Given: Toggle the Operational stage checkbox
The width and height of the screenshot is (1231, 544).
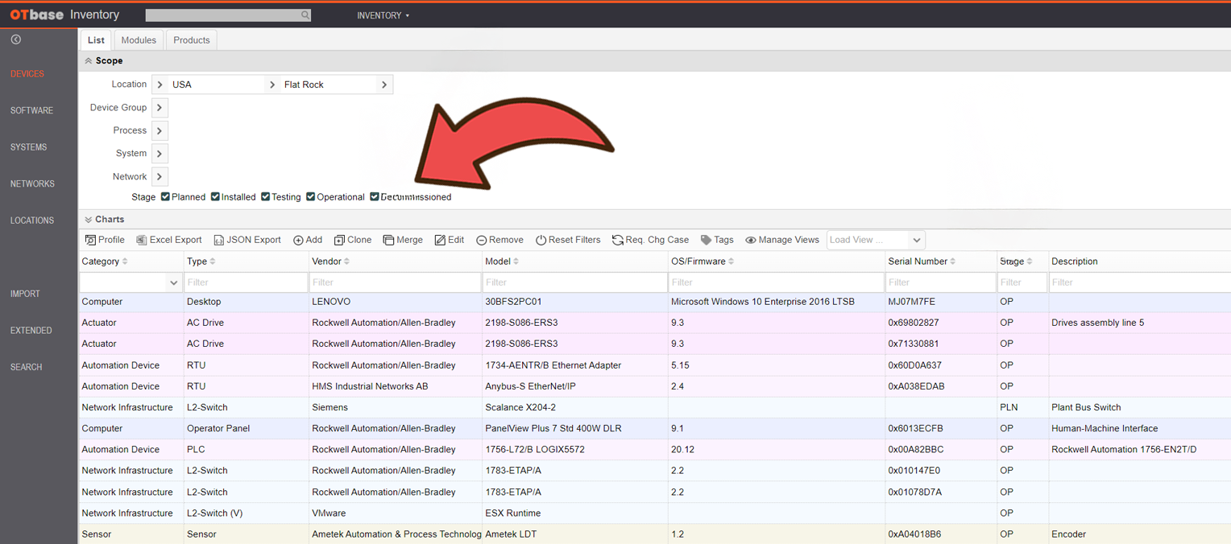Looking at the screenshot, I should click(310, 196).
